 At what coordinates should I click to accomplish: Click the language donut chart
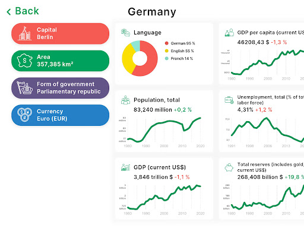140,58
